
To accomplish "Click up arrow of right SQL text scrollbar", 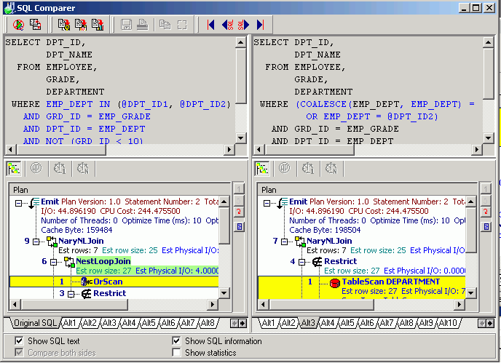I will (x=488, y=42).
